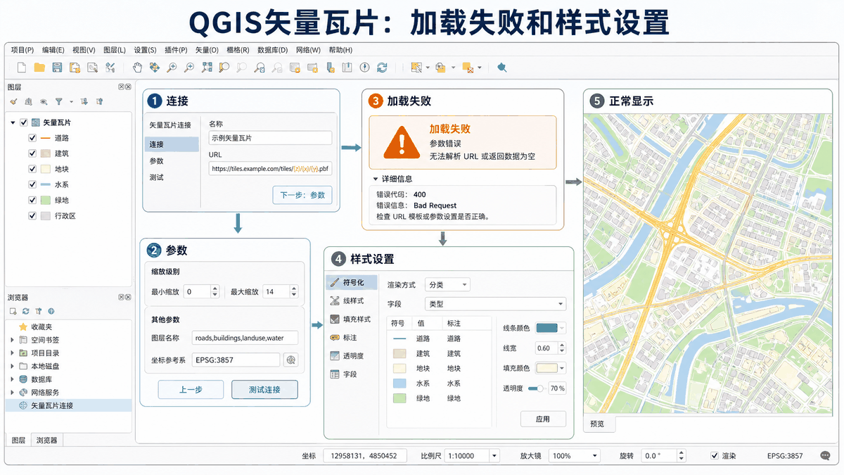844x475 pixels.
Task: Open the 放大镜 100% dropdown
Action: pyautogui.click(x=574, y=456)
